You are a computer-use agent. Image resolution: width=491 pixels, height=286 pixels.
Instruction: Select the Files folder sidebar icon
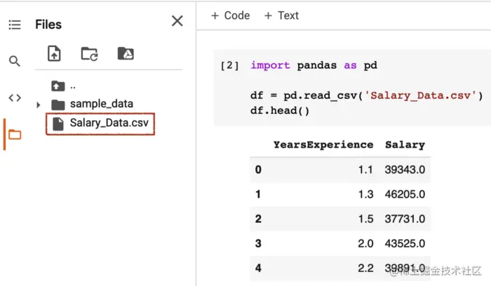(15, 134)
